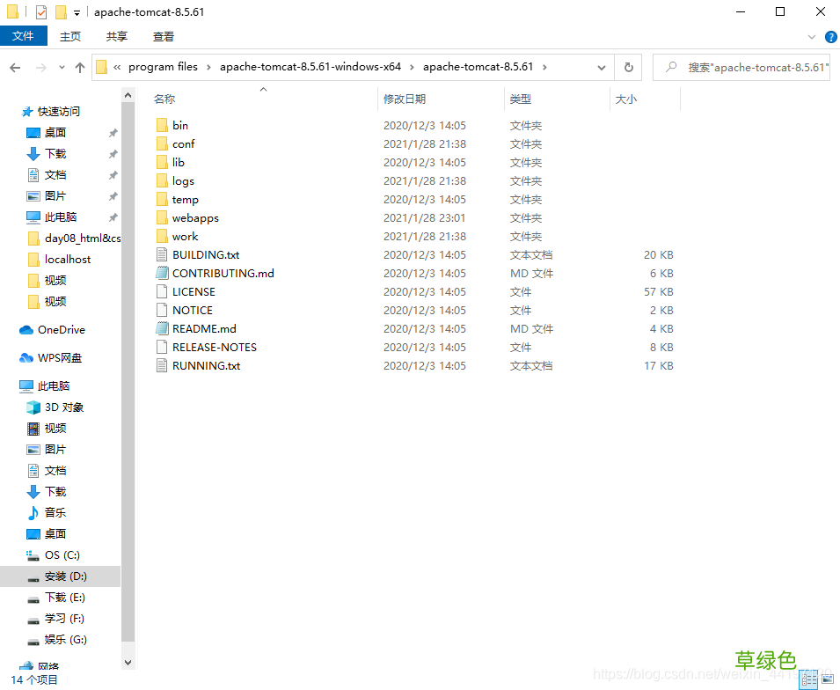
Task: Click the Back navigation arrow
Action: 15,68
